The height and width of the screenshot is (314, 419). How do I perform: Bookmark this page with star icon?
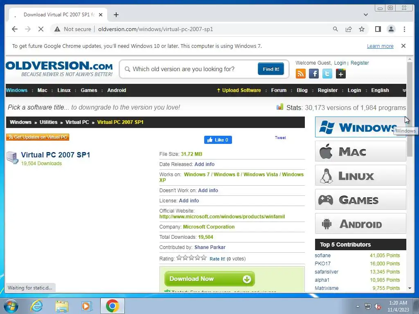point(362,29)
